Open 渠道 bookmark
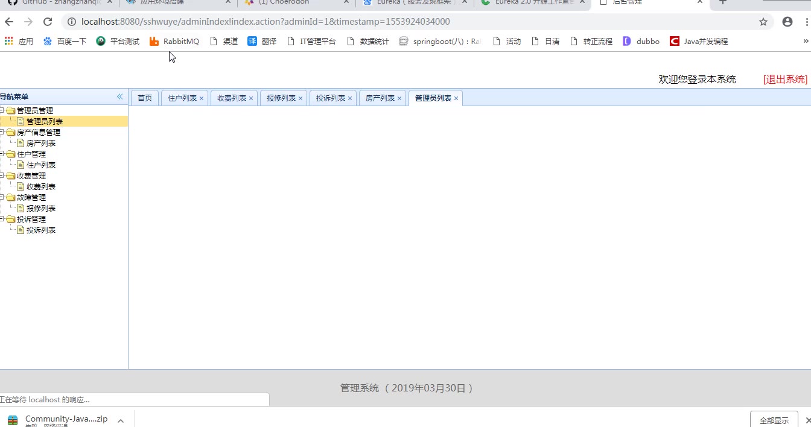 (x=223, y=41)
